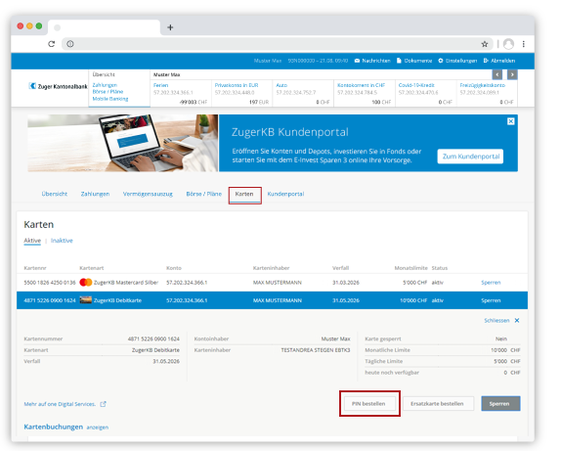Open Mehr auf one Digital Services link
Viewport: 561px width, 451px height.
60,404
